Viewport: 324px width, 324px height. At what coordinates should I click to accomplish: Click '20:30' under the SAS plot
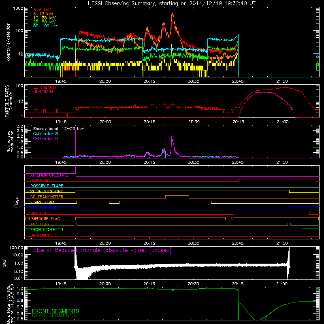tap(194, 284)
